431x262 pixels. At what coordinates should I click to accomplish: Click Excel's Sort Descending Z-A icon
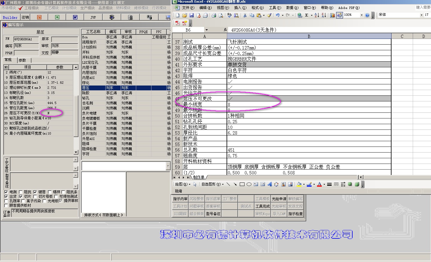coord(324,15)
